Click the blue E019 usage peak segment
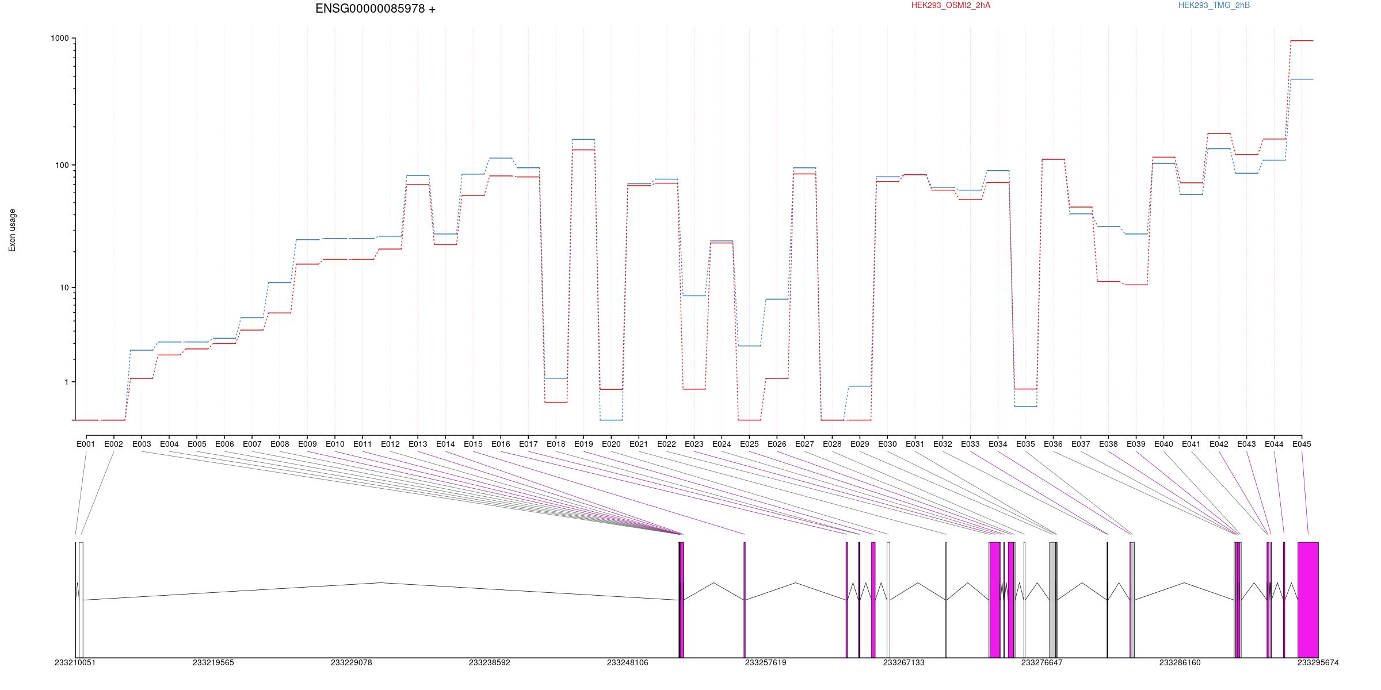 click(583, 139)
